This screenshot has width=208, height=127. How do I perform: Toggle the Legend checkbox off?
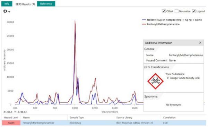coord(194,11)
